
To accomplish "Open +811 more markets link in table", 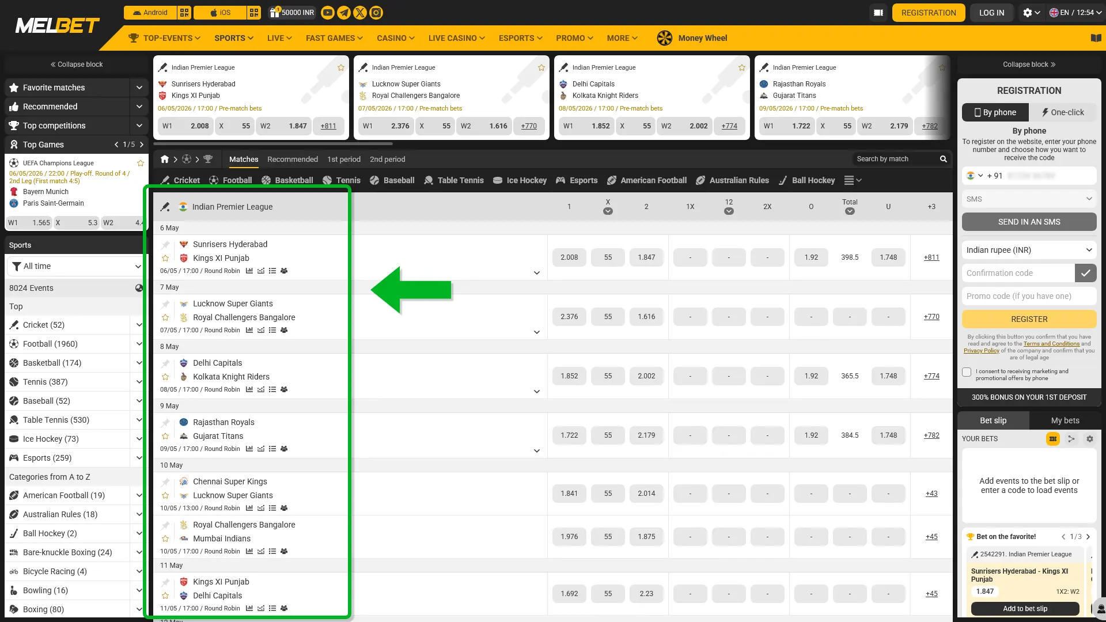I will pos(931,257).
